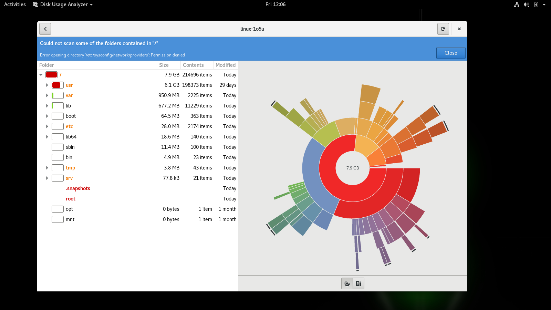Click the battery icon in the top bar
This screenshot has width=551, height=310.
(536, 4)
